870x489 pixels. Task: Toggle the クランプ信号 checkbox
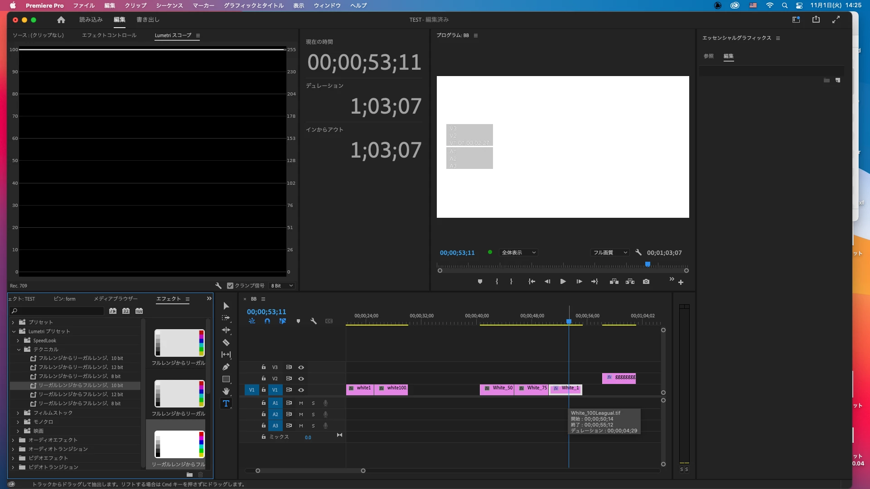(x=230, y=286)
